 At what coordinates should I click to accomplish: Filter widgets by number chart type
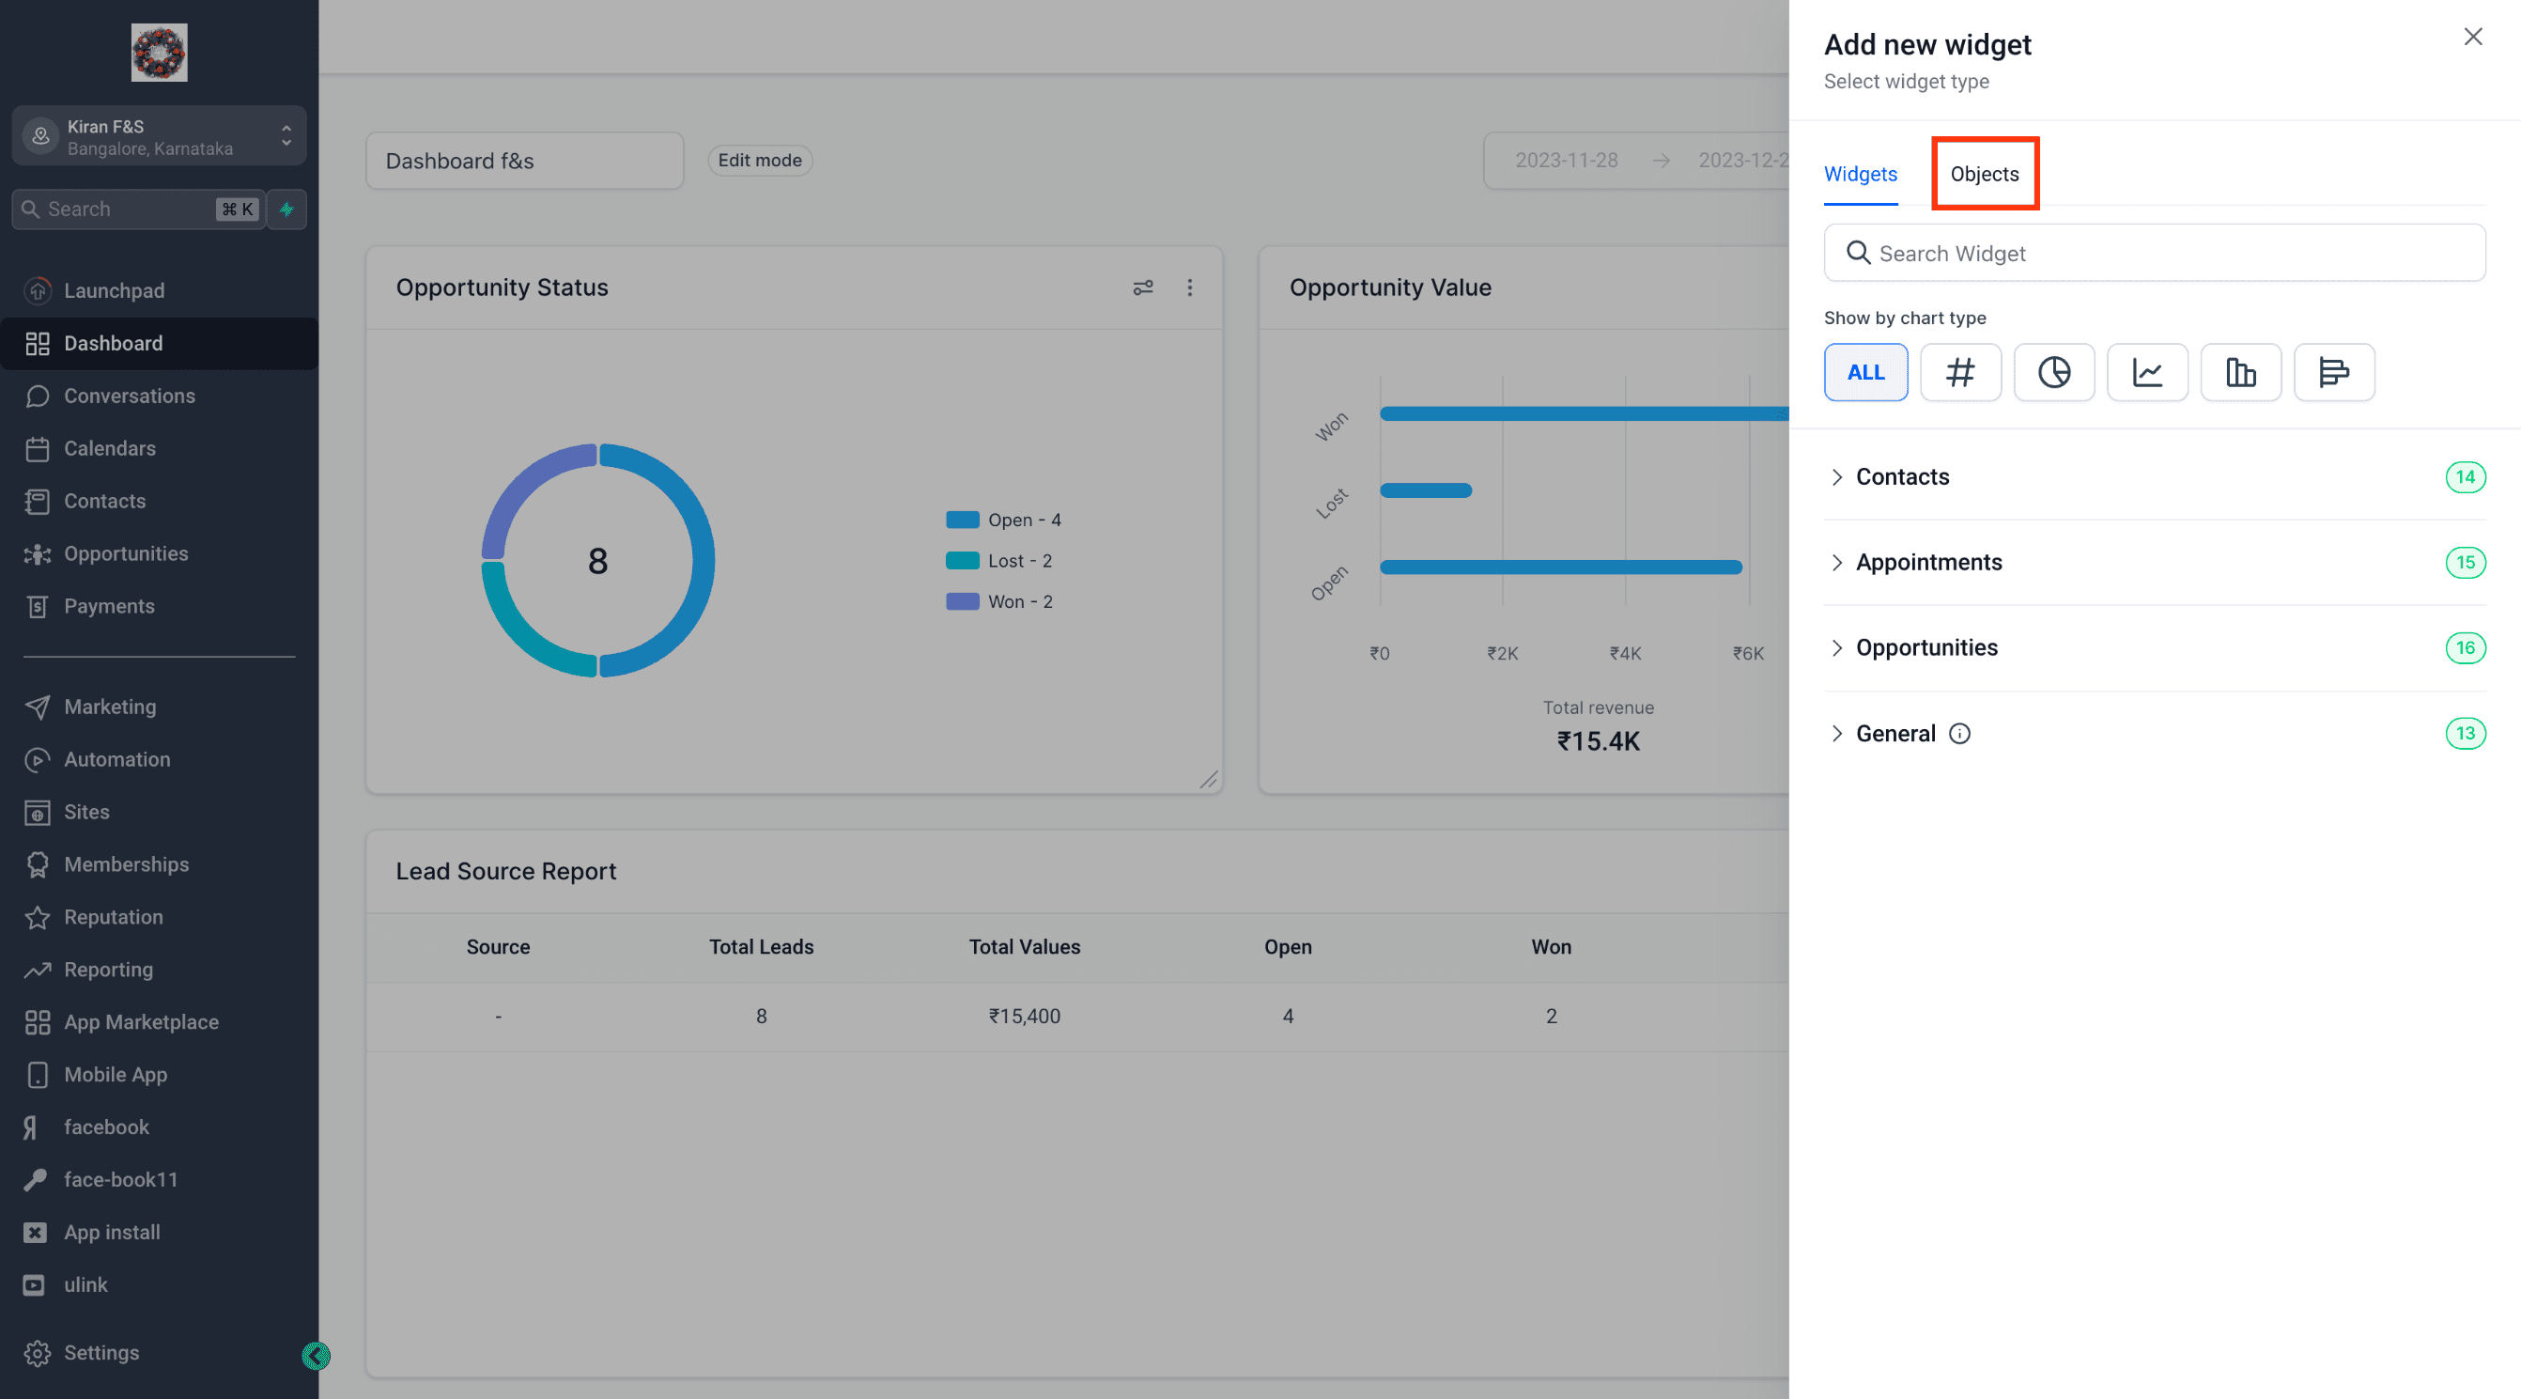[x=1960, y=372]
